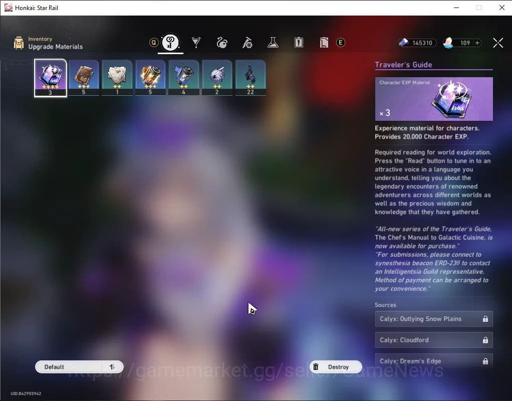Image resolution: width=512 pixels, height=401 pixels.
Task: Click the filter funnel icon
Action: click(x=196, y=43)
